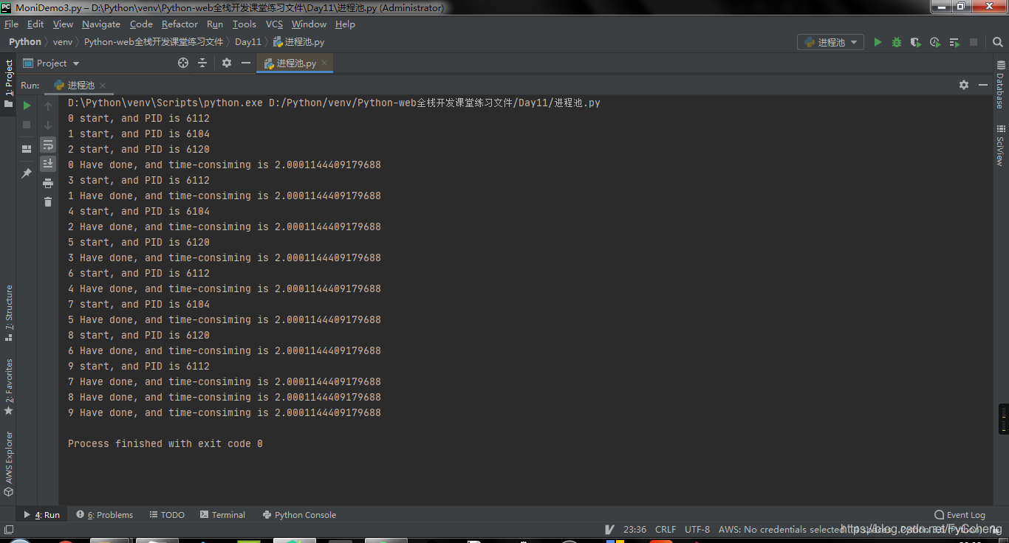Viewport: 1009px width, 543px height.
Task: Start debugging with the green bug icon
Action: (x=897, y=43)
